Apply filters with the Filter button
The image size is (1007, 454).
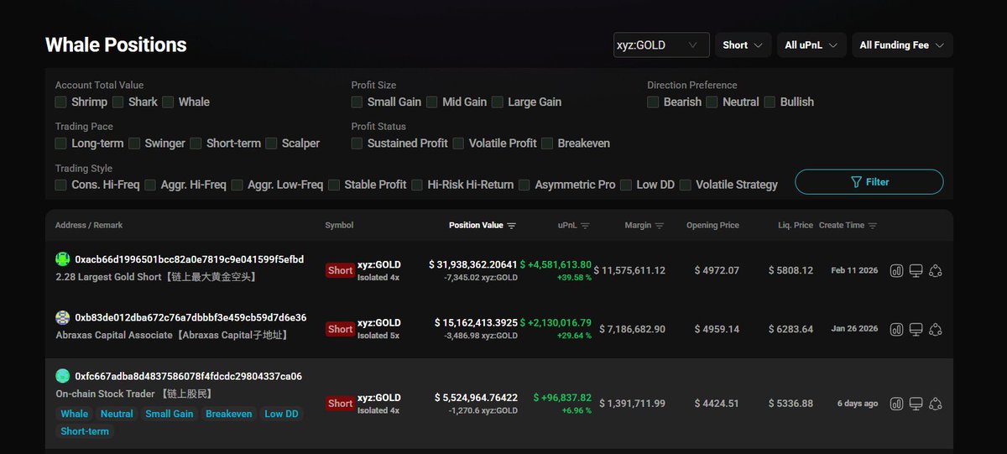click(x=869, y=182)
